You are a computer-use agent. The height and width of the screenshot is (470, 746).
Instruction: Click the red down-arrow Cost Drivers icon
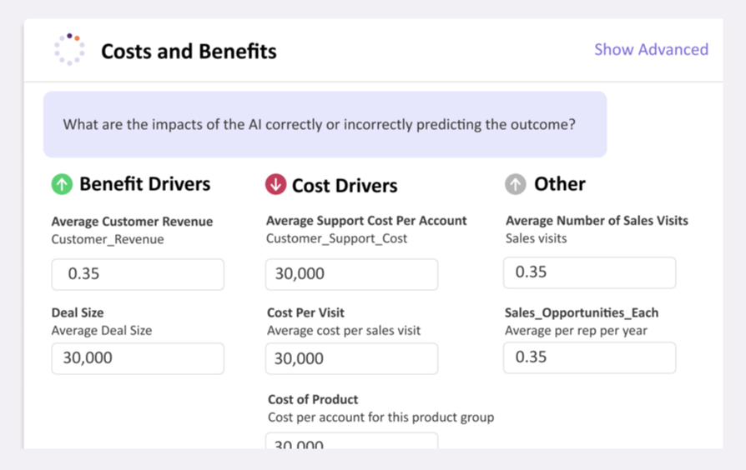[275, 184]
